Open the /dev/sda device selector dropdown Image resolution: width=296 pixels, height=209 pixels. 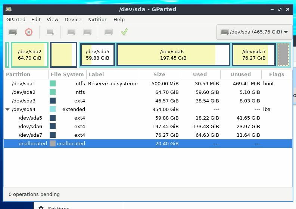(x=254, y=32)
